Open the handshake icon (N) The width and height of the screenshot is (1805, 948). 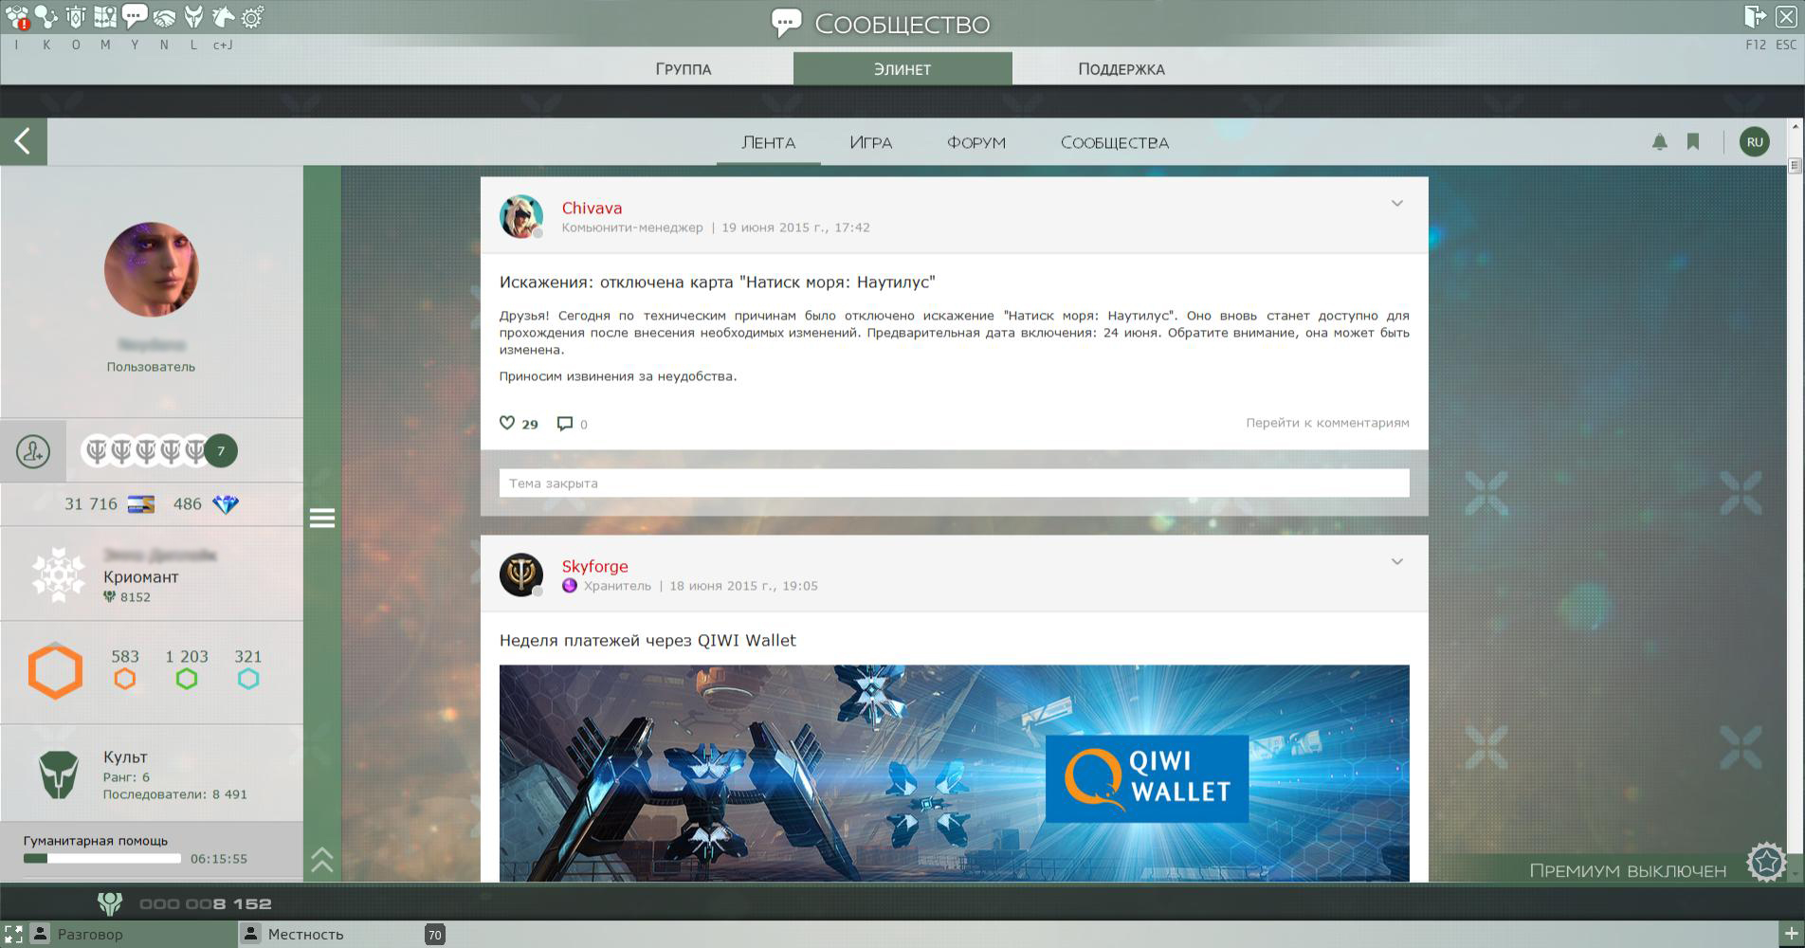point(164,17)
